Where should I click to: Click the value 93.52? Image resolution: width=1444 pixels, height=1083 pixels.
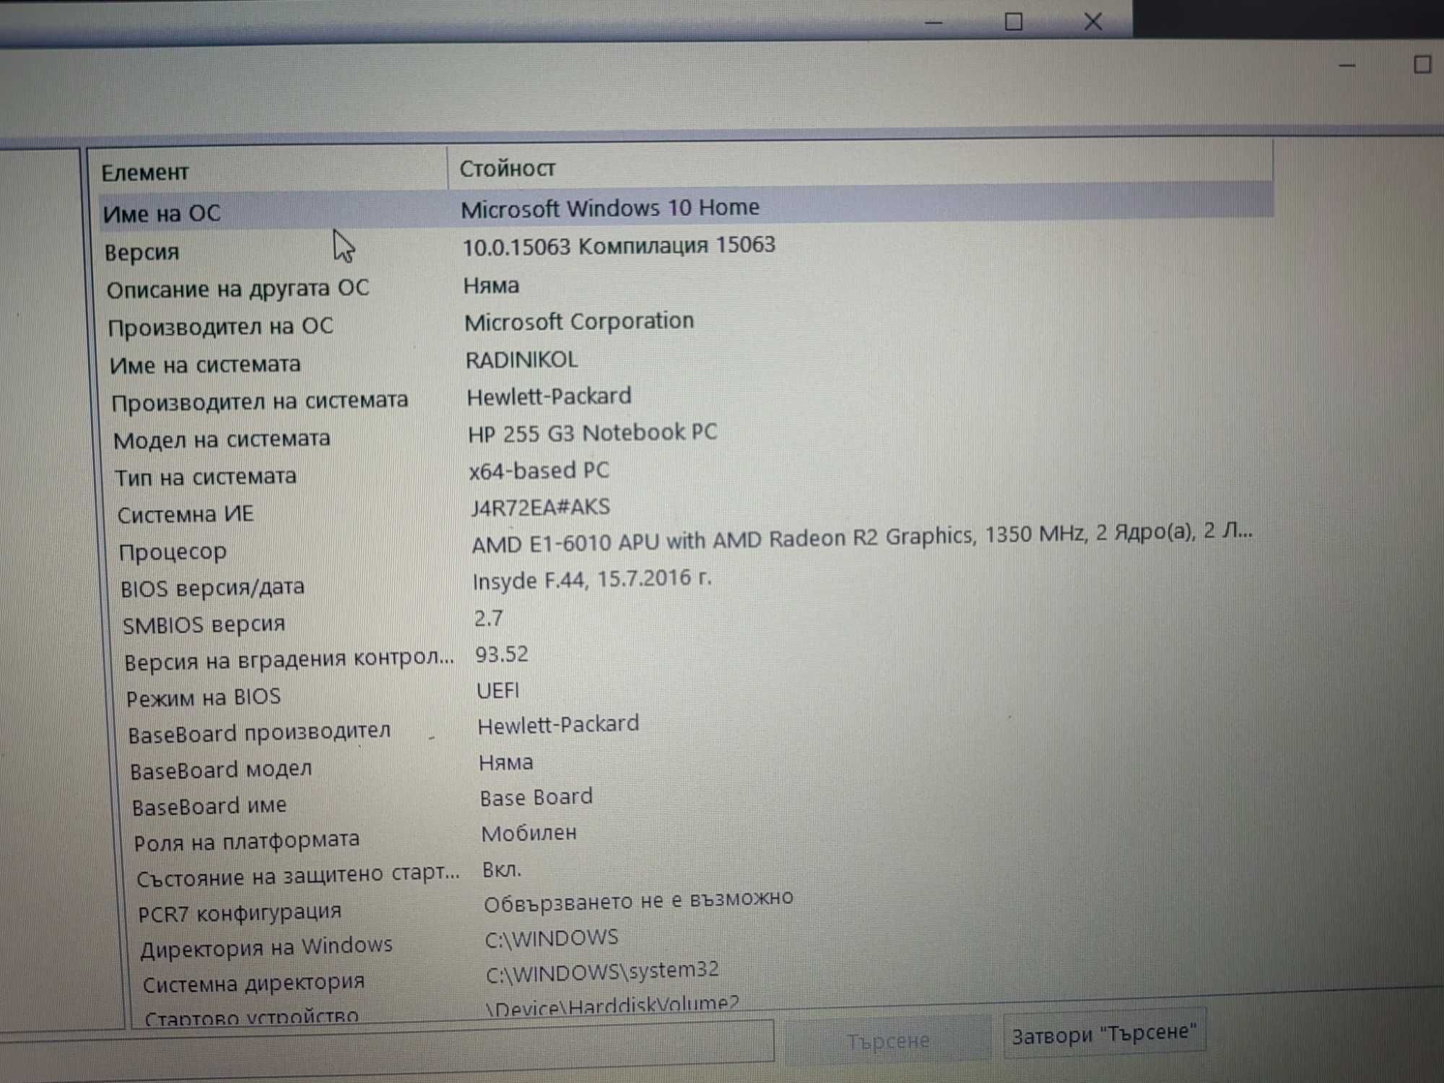[502, 655]
